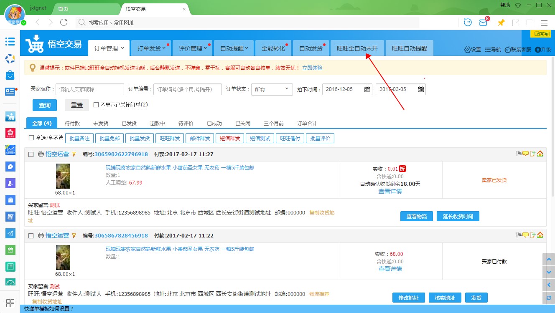
Task: Toggle 不显示已关闭订单 checkbox
Action: point(96,105)
